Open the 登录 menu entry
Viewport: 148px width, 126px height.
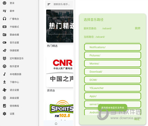[12, 3]
